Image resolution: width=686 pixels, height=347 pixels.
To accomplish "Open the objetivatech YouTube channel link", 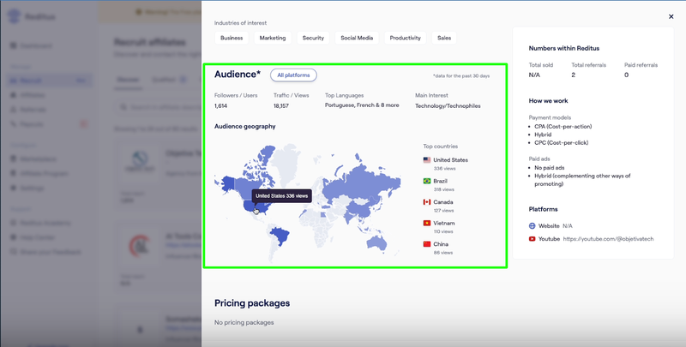I will pyautogui.click(x=608, y=239).
